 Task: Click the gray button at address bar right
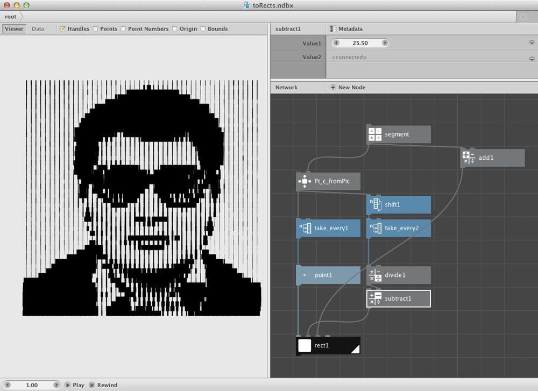coord(523,17)
